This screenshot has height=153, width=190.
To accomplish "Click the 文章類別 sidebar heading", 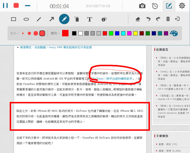I will click(162, 136).
